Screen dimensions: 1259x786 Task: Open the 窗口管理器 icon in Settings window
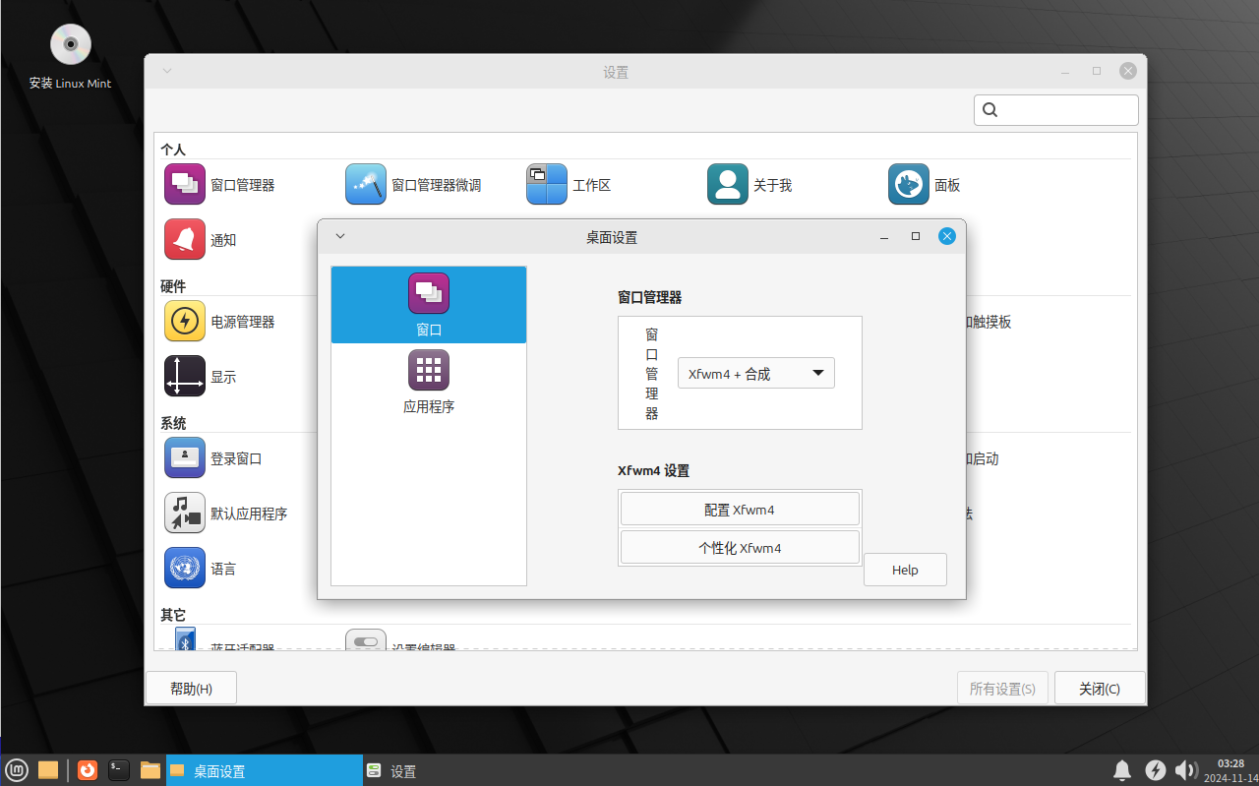(x=185, y=184)
